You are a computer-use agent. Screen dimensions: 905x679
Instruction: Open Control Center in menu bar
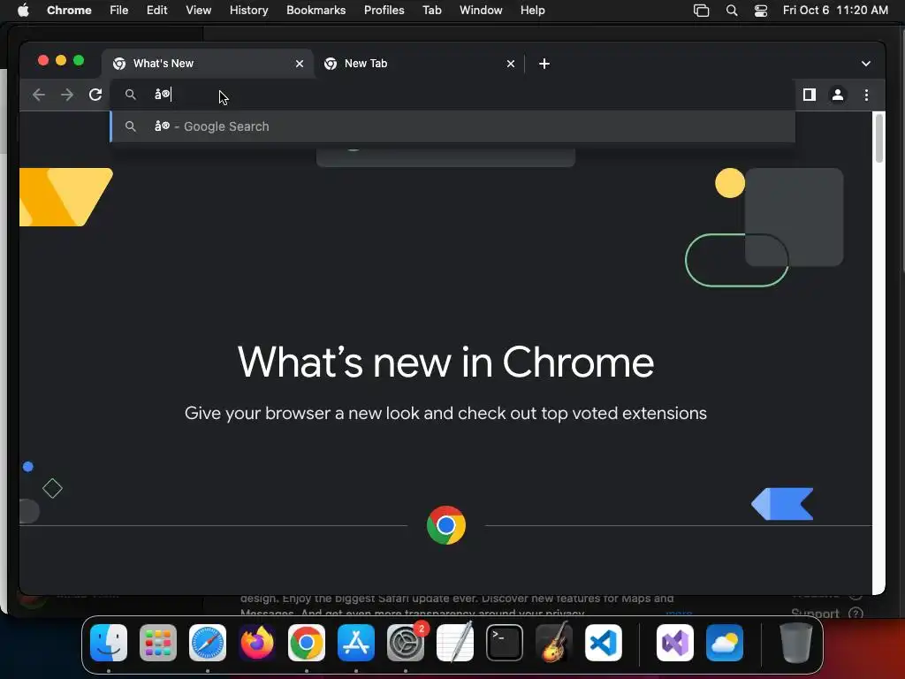pos(761,11)
